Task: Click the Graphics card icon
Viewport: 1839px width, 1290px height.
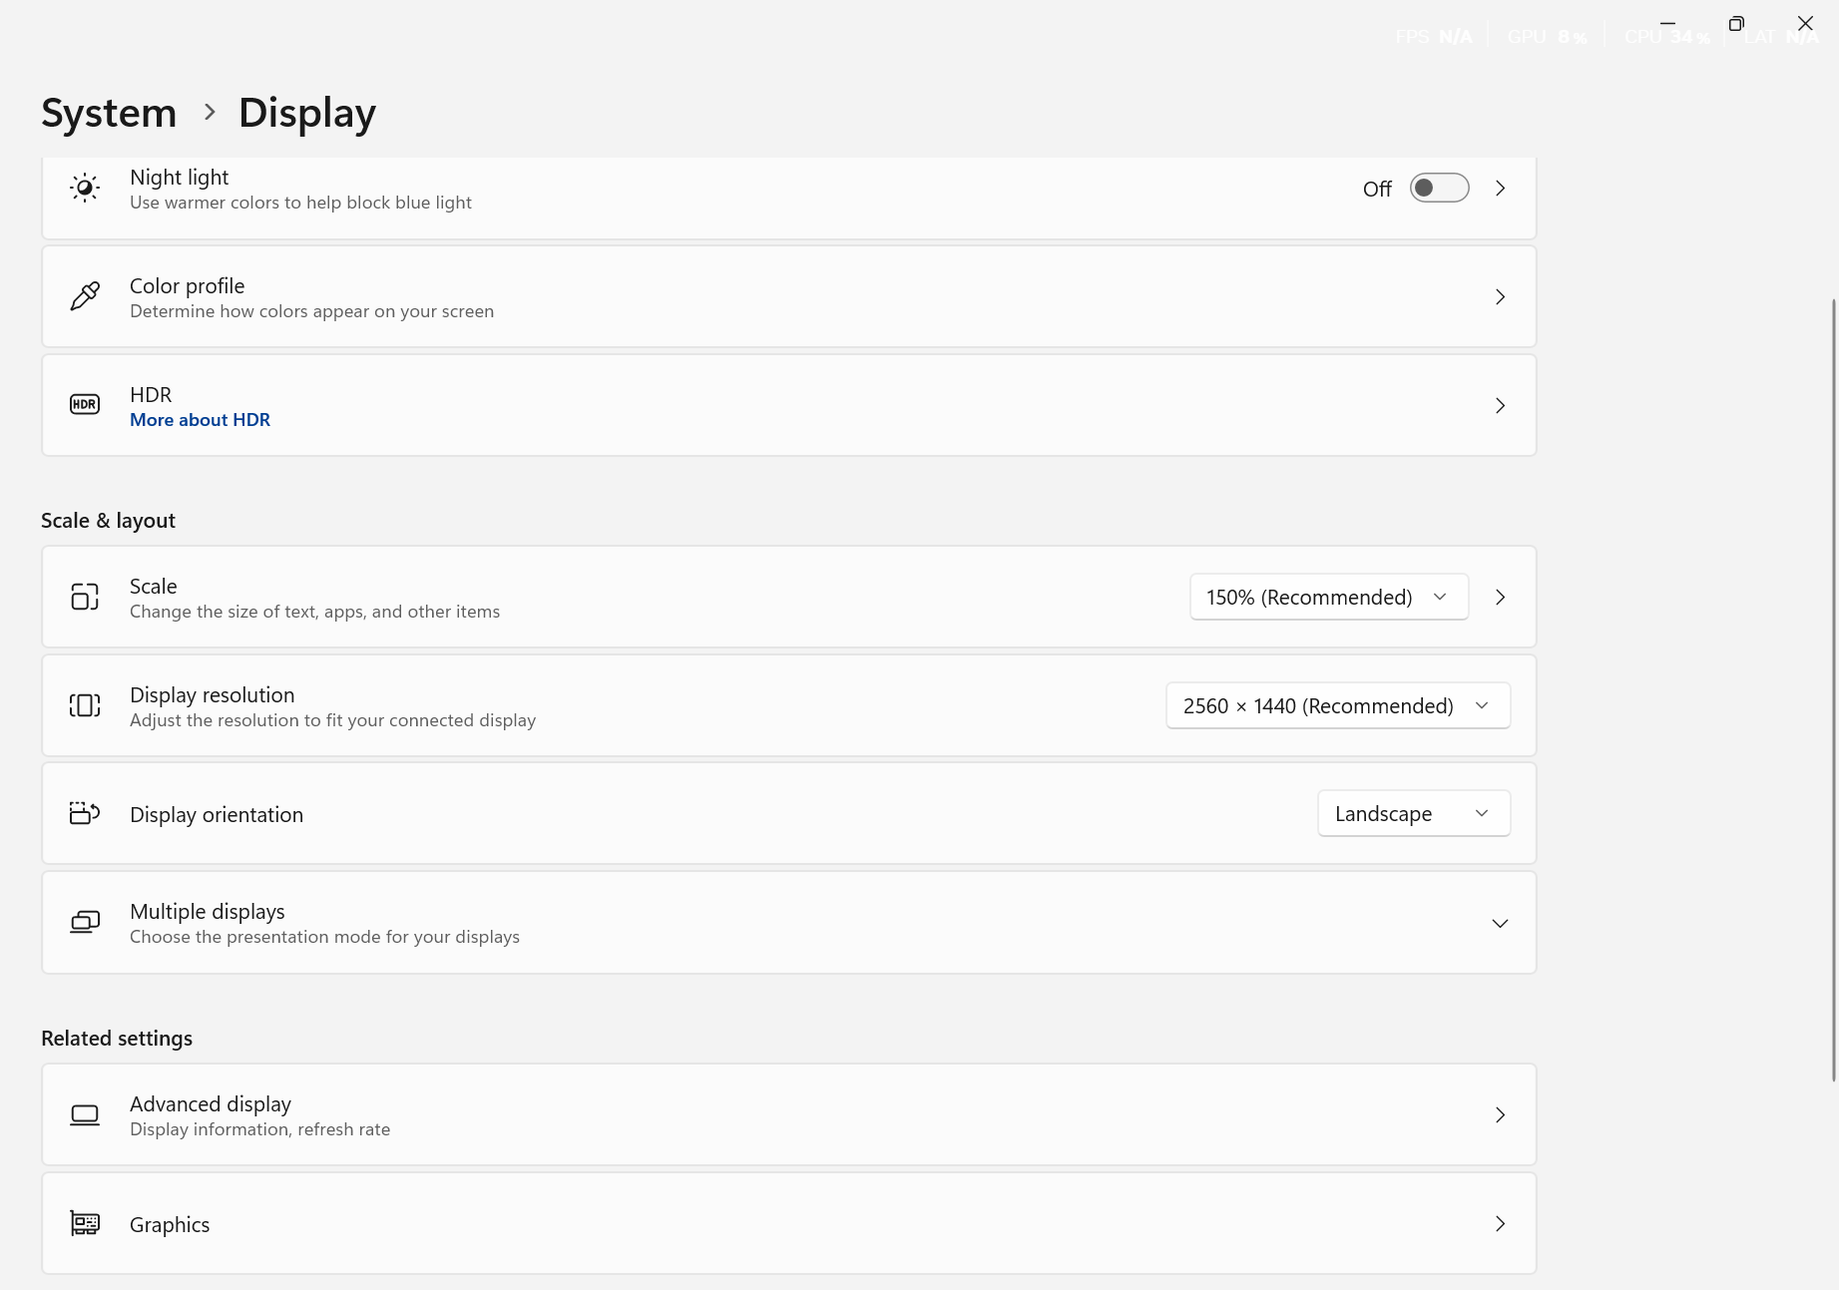Action: point(85,1223)
